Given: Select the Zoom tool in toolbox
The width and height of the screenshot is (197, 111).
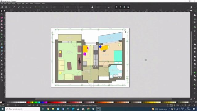Looking at the screenshot, I should point(2,77).
